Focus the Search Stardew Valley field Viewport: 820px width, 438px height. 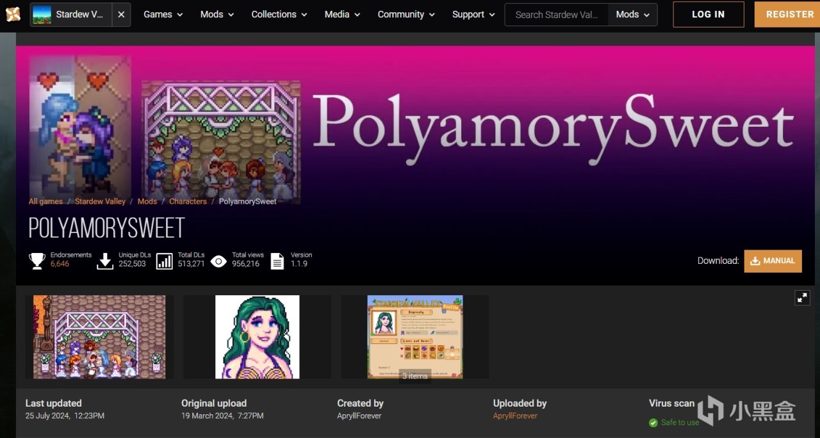(x=557, y=14)
